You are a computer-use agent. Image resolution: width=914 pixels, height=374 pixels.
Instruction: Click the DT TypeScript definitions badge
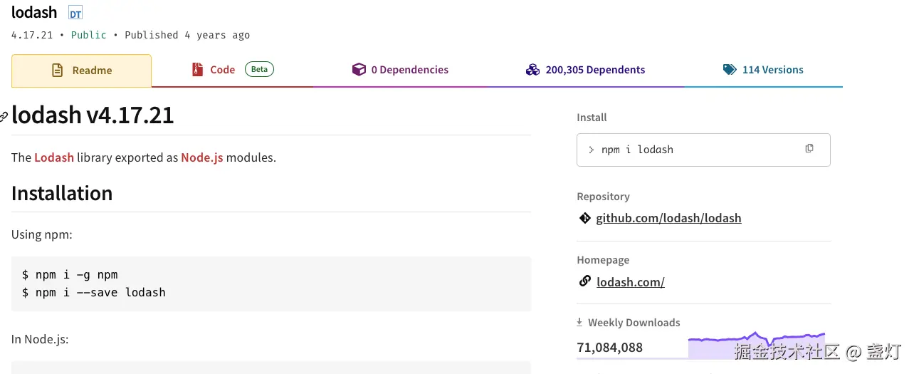pos(75,14)
